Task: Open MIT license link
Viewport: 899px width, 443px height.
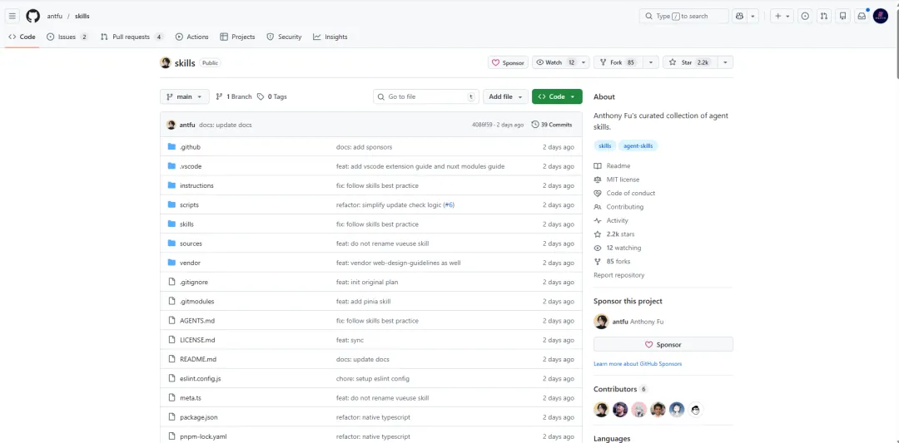Action: pos(623,180)
